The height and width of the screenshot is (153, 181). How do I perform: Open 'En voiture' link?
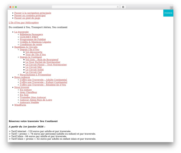coord(26,90)
